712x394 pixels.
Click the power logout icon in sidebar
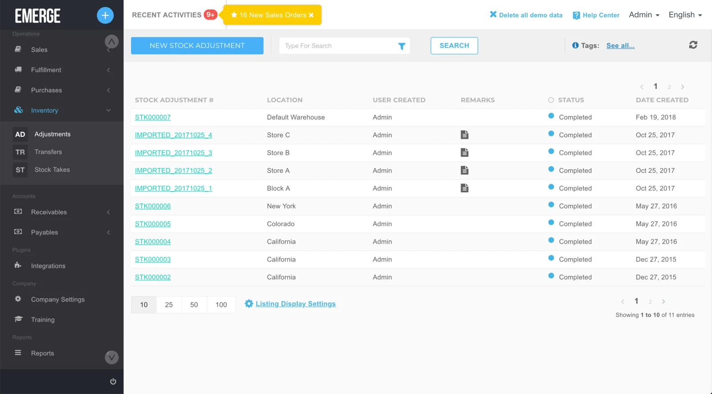click(x=113, y=381)
